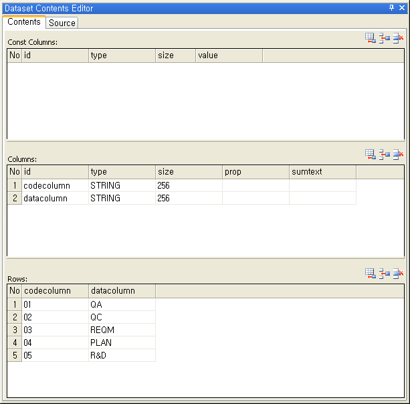Click the 'REQM' data cell in Rows
This screenshot has height=404, width=410.
(x=122, y=330)
